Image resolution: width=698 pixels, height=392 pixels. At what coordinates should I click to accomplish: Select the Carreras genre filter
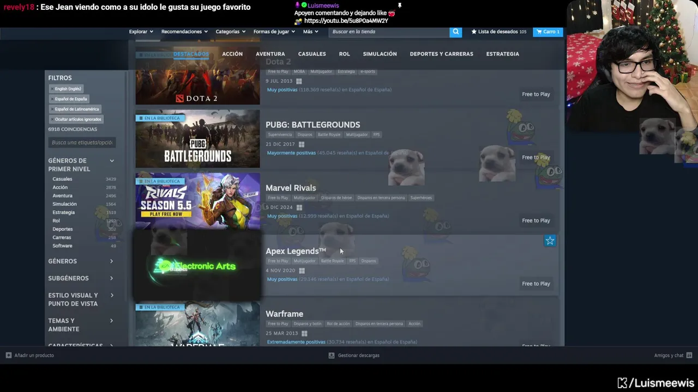[62, 237]
